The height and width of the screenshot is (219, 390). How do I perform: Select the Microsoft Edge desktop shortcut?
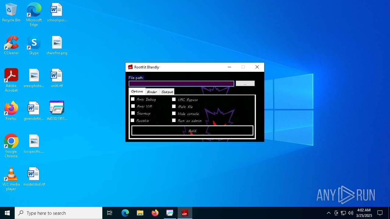(x=34, y=14)
